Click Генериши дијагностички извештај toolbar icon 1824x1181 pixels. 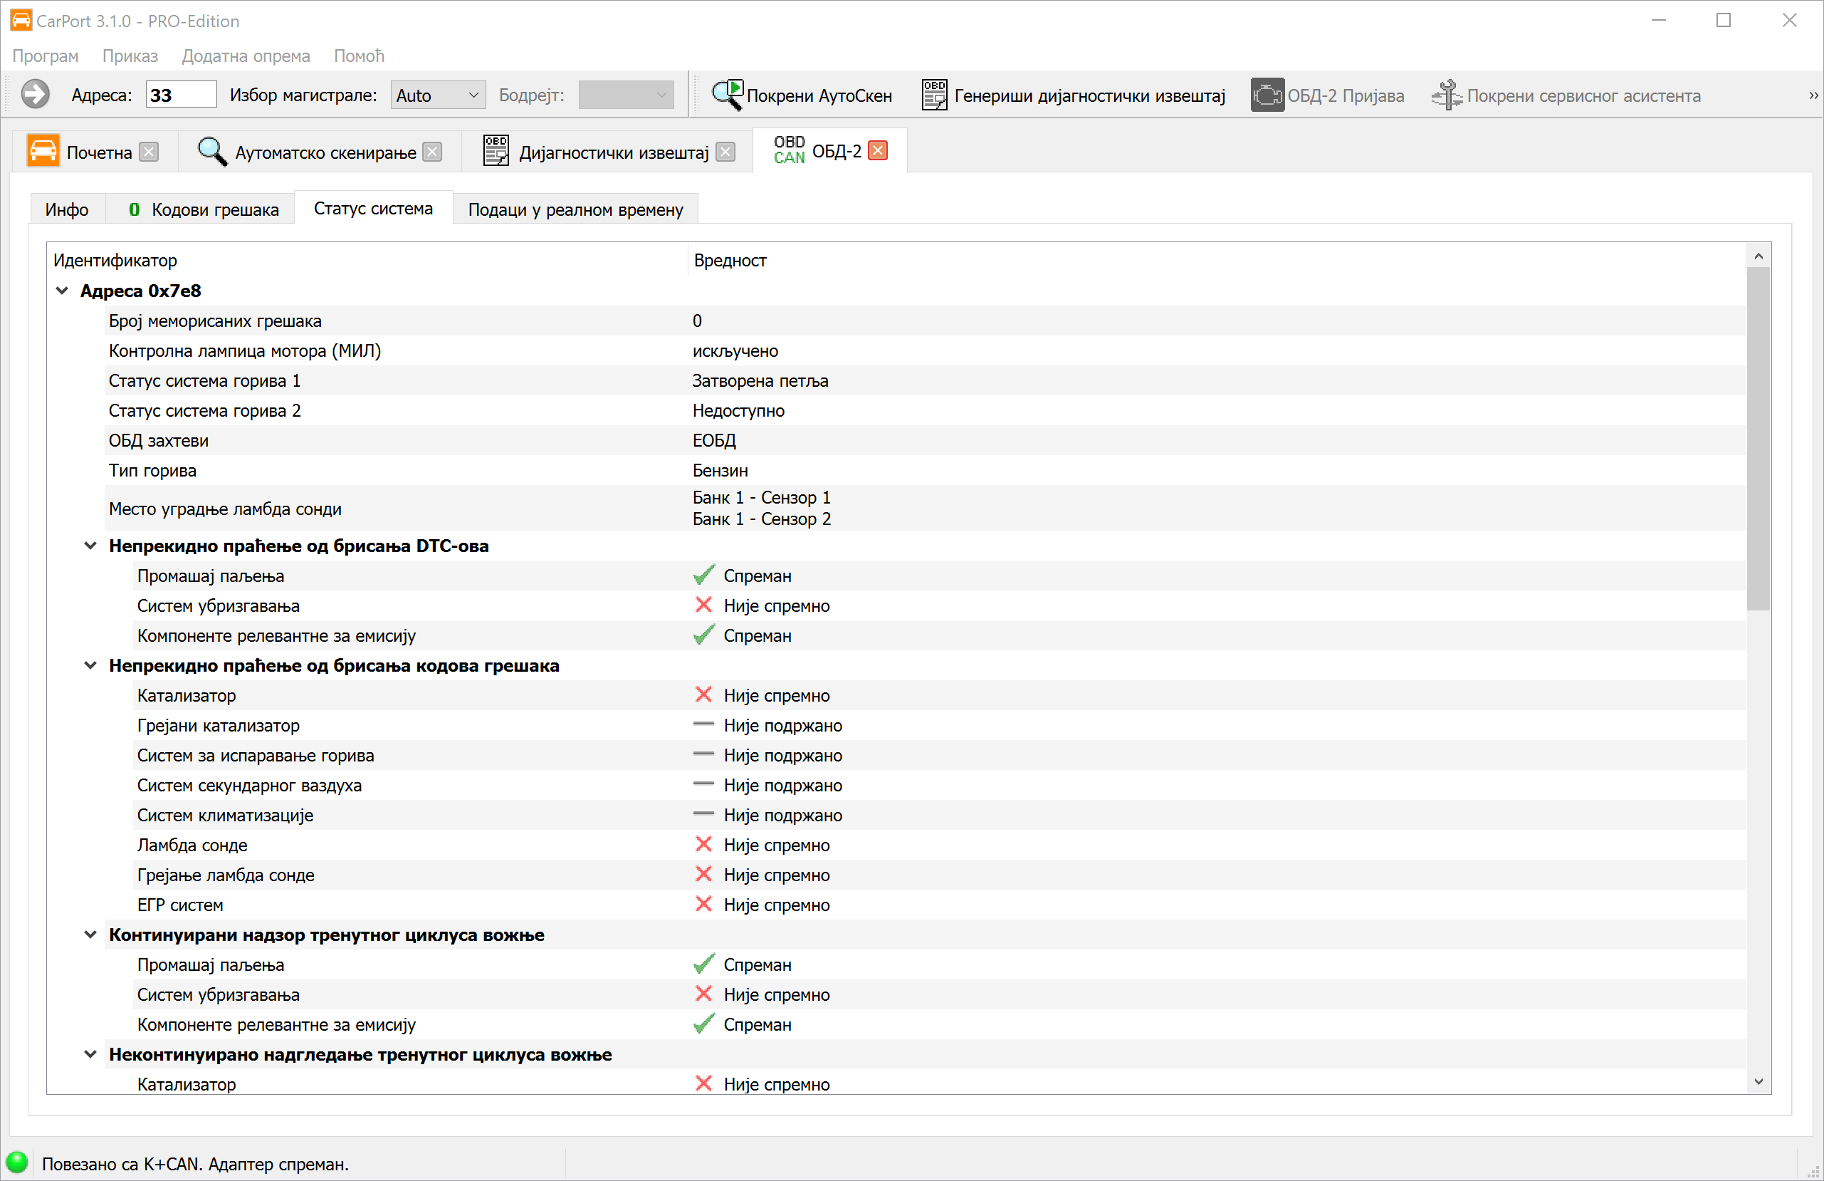[x=933, y=95]
